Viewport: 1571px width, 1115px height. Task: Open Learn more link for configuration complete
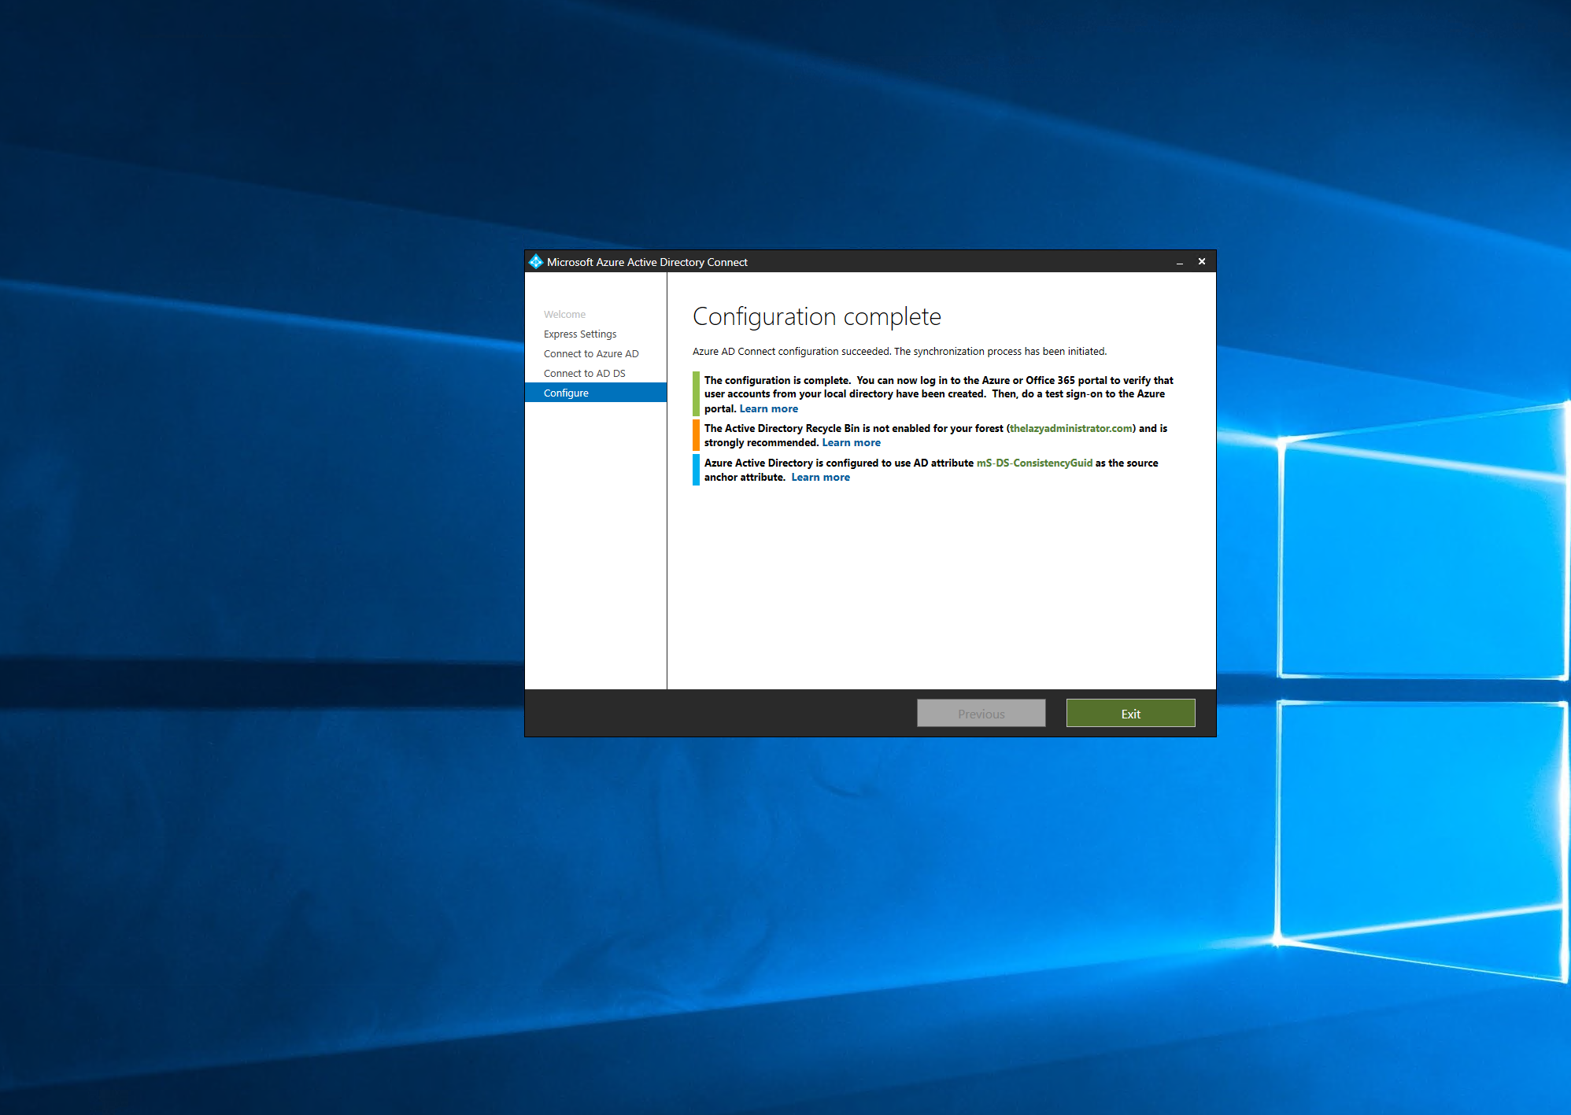click(768, 408)
